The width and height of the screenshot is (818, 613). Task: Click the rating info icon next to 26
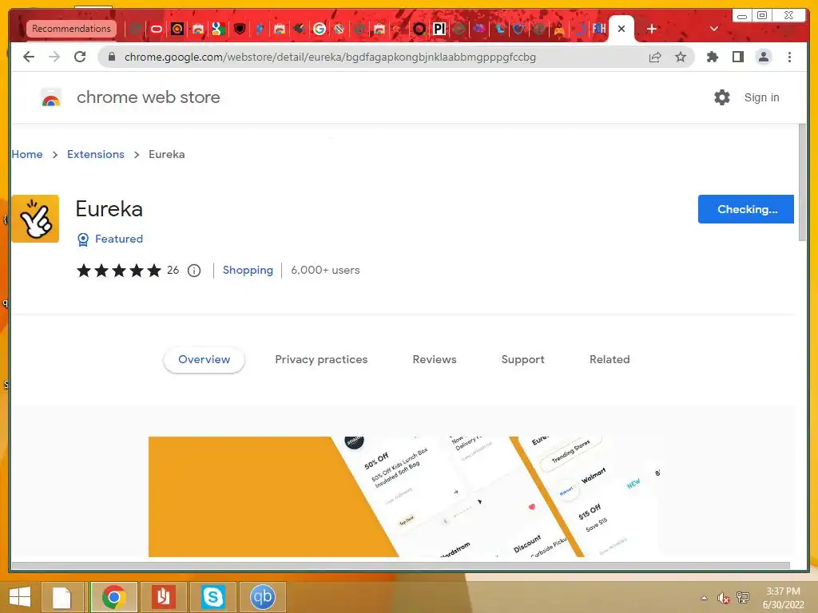[x=194, y=271]
